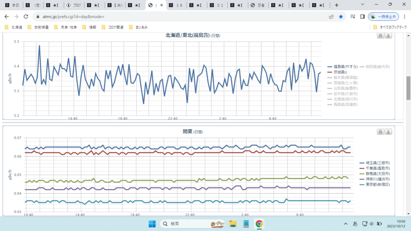Click the download icon on 関東 chart
This screenshot has height=231, width=411.
coord(388,132)
